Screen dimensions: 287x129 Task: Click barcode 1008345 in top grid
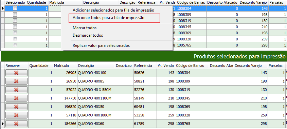click(x=191, y=27)
